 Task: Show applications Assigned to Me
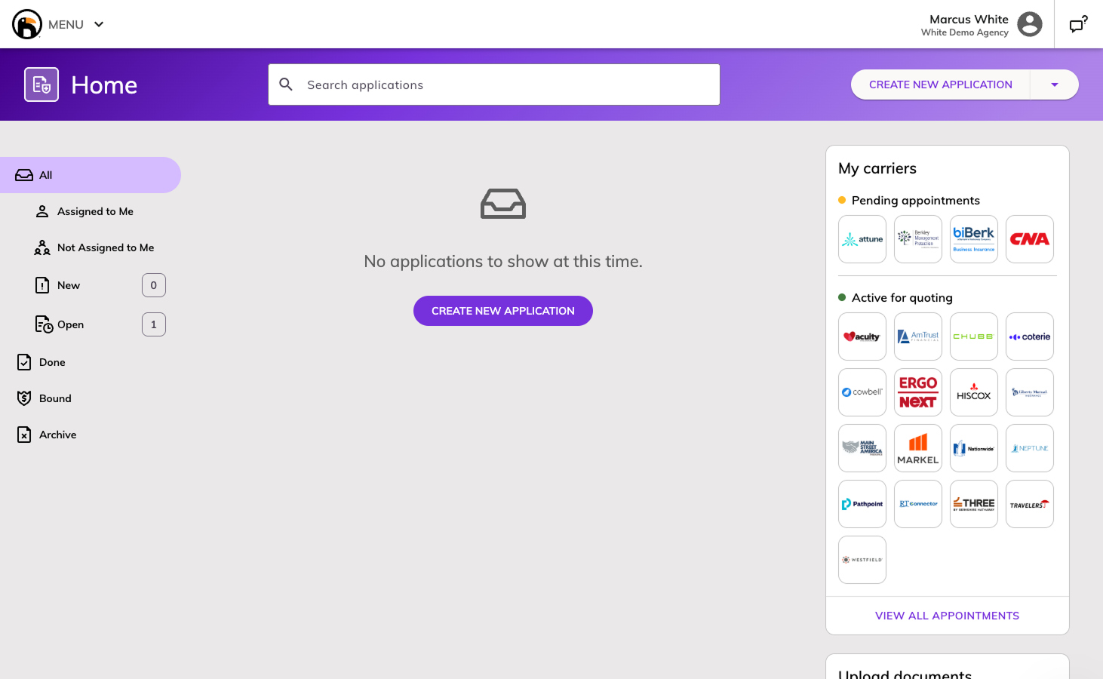95,211
